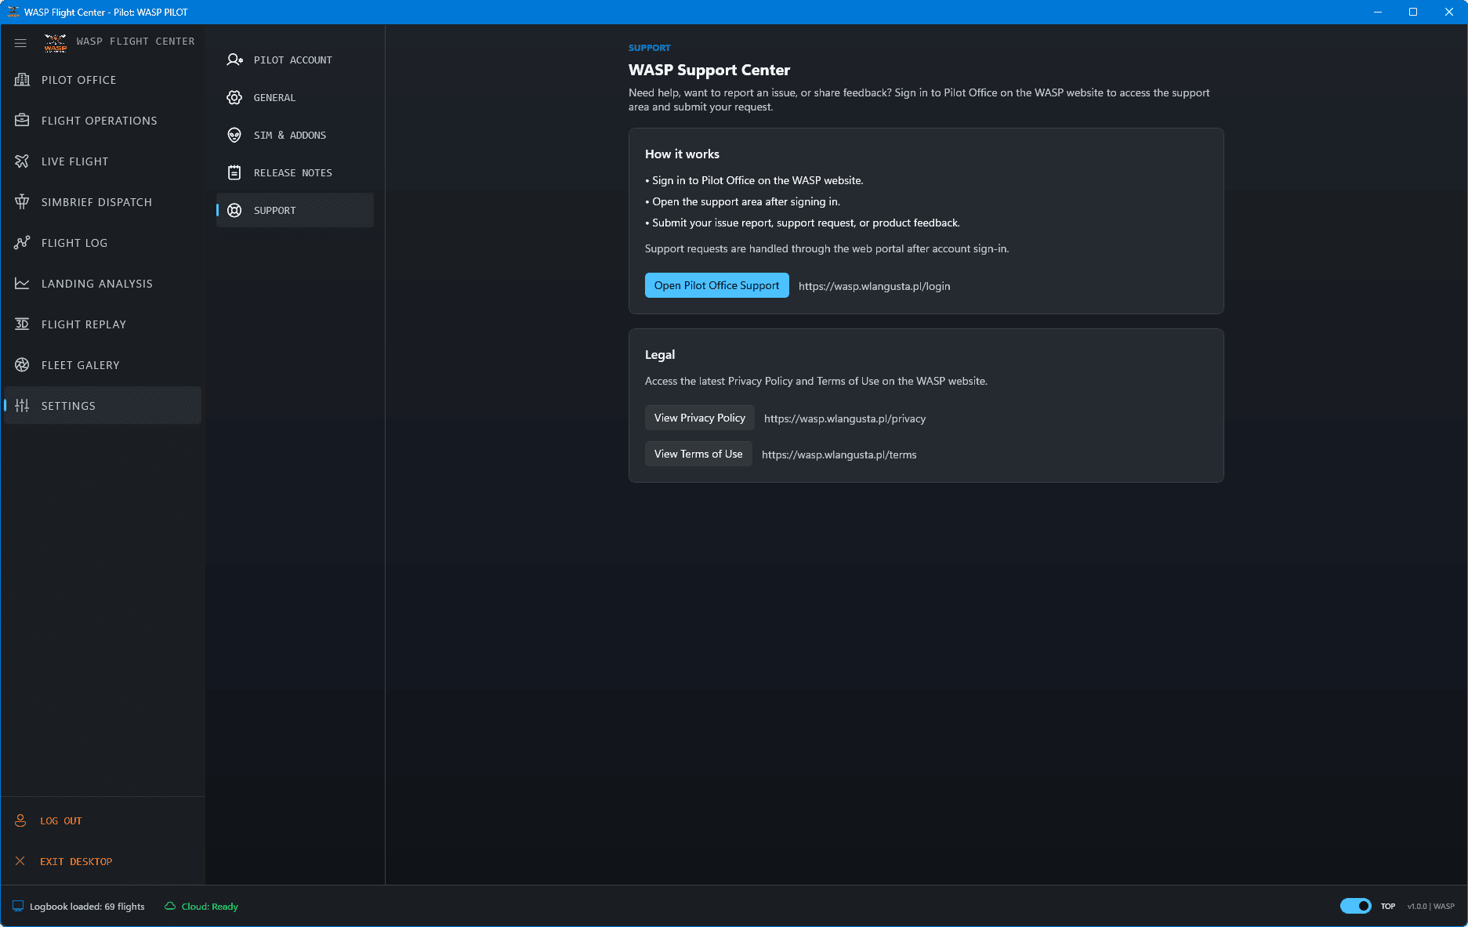1468x927 pixels.
Task: Open the Flight Log
Action: pos(103,243)
